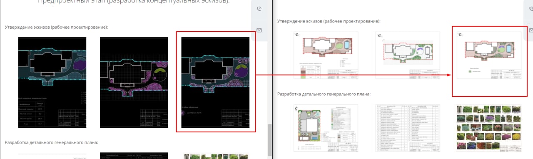Click the phone icon at right pane edge
The image size is (533, 159).
point(531,9)
